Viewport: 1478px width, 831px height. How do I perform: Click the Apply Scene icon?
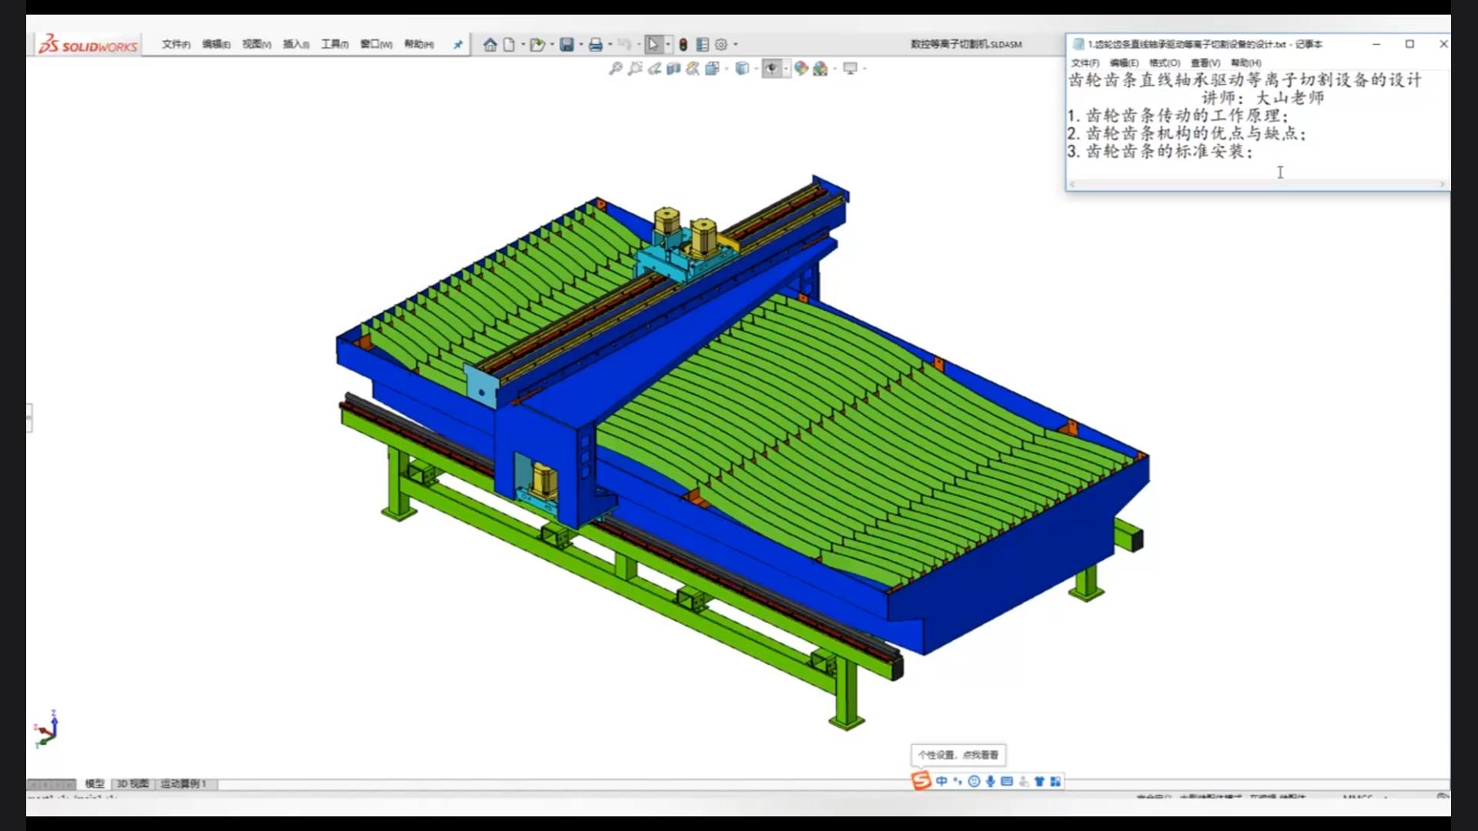point(821,68)
